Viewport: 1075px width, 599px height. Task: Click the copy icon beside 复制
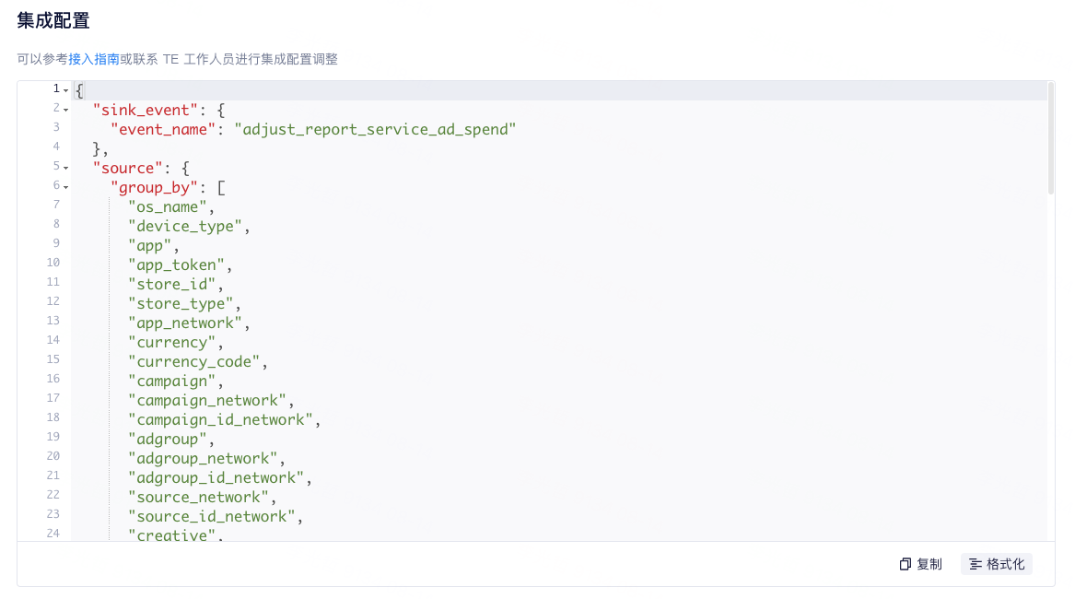click(x=905, y=563)
